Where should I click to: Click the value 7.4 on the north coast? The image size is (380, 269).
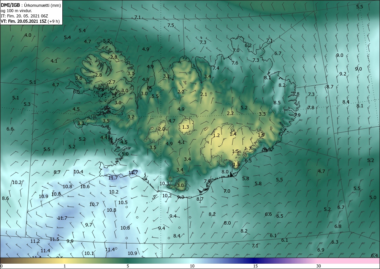pyautogui.click(x=216, y=68)
